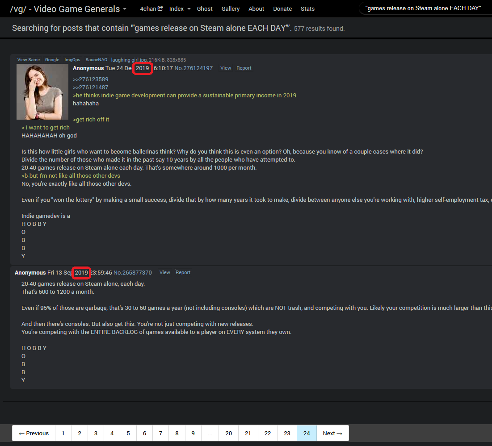Screen dimensions: 492x446
Task: Report post 265877370
Action: coord(183,272)
